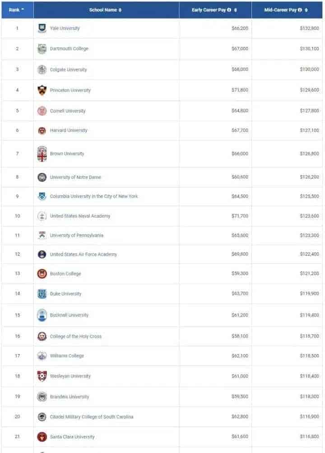The width and height of the screenshot is (325, 453).
Task: Sort by School Name arrows
Action: coord(120,10)
